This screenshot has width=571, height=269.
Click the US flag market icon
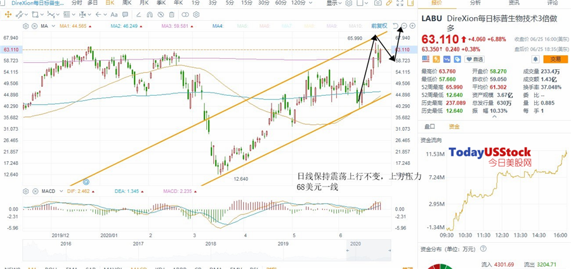pyautogui.click(x=426, y=59)
